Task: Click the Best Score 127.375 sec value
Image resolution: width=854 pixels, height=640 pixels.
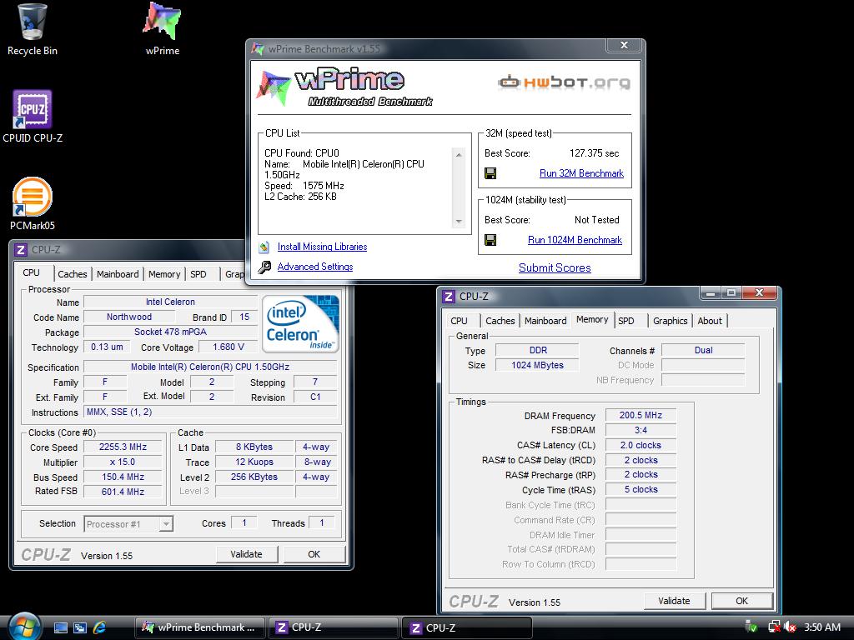Action: click(594, 153)
